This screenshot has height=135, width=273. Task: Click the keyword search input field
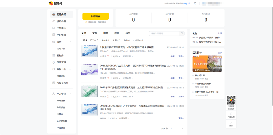click(164, 34)
